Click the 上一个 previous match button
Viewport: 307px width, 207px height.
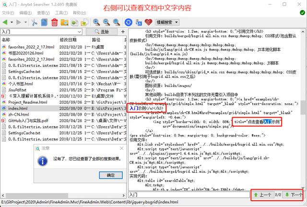coord(262,195)
